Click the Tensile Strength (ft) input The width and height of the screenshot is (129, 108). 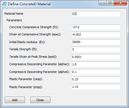tap(96, 49)
